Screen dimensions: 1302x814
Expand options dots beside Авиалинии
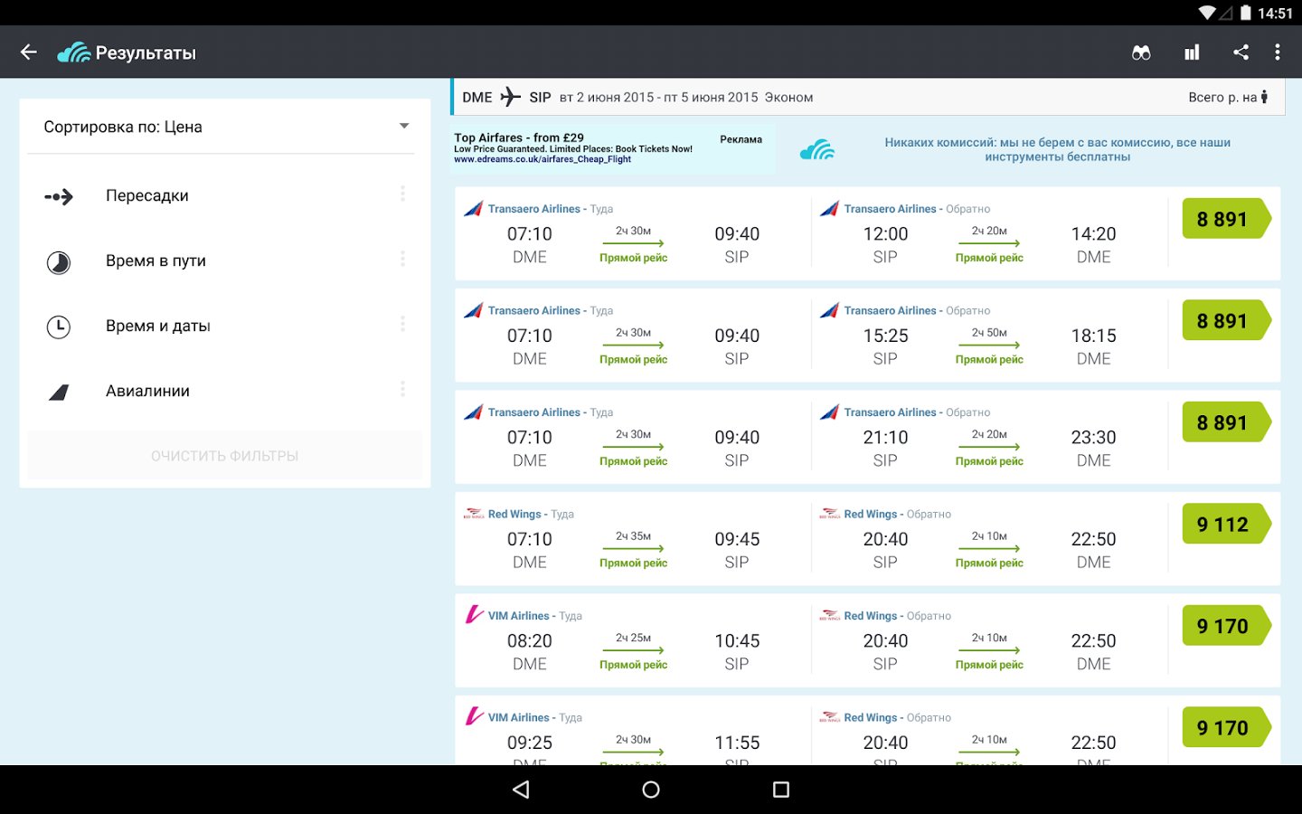click(402, 389)
